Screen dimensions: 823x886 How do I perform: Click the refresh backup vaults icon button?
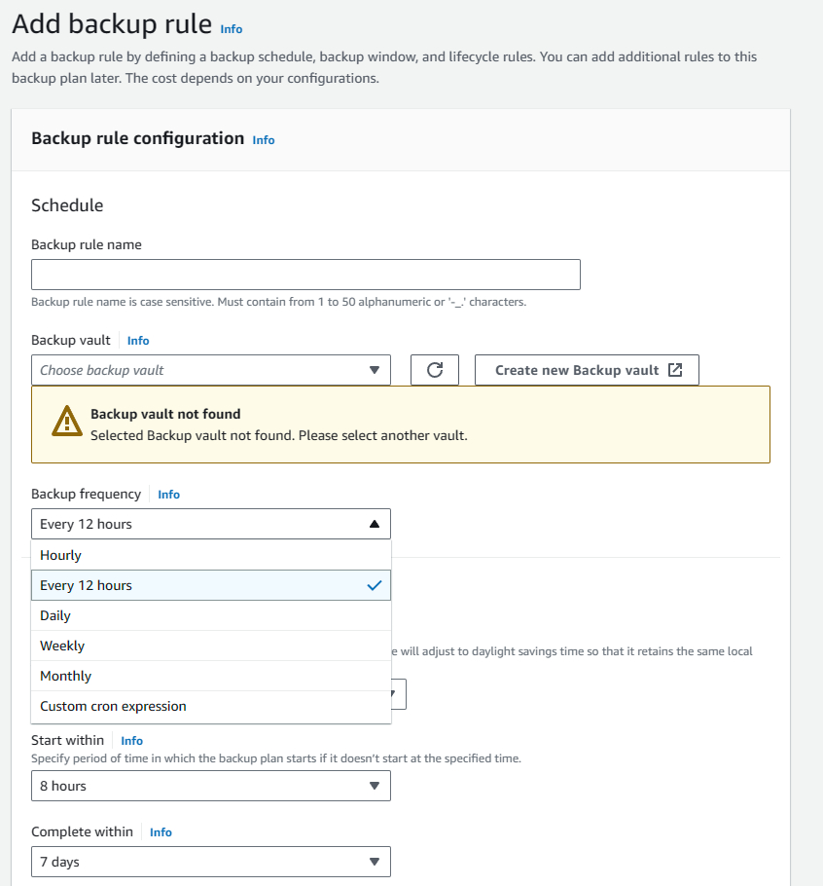click(435, 370)
